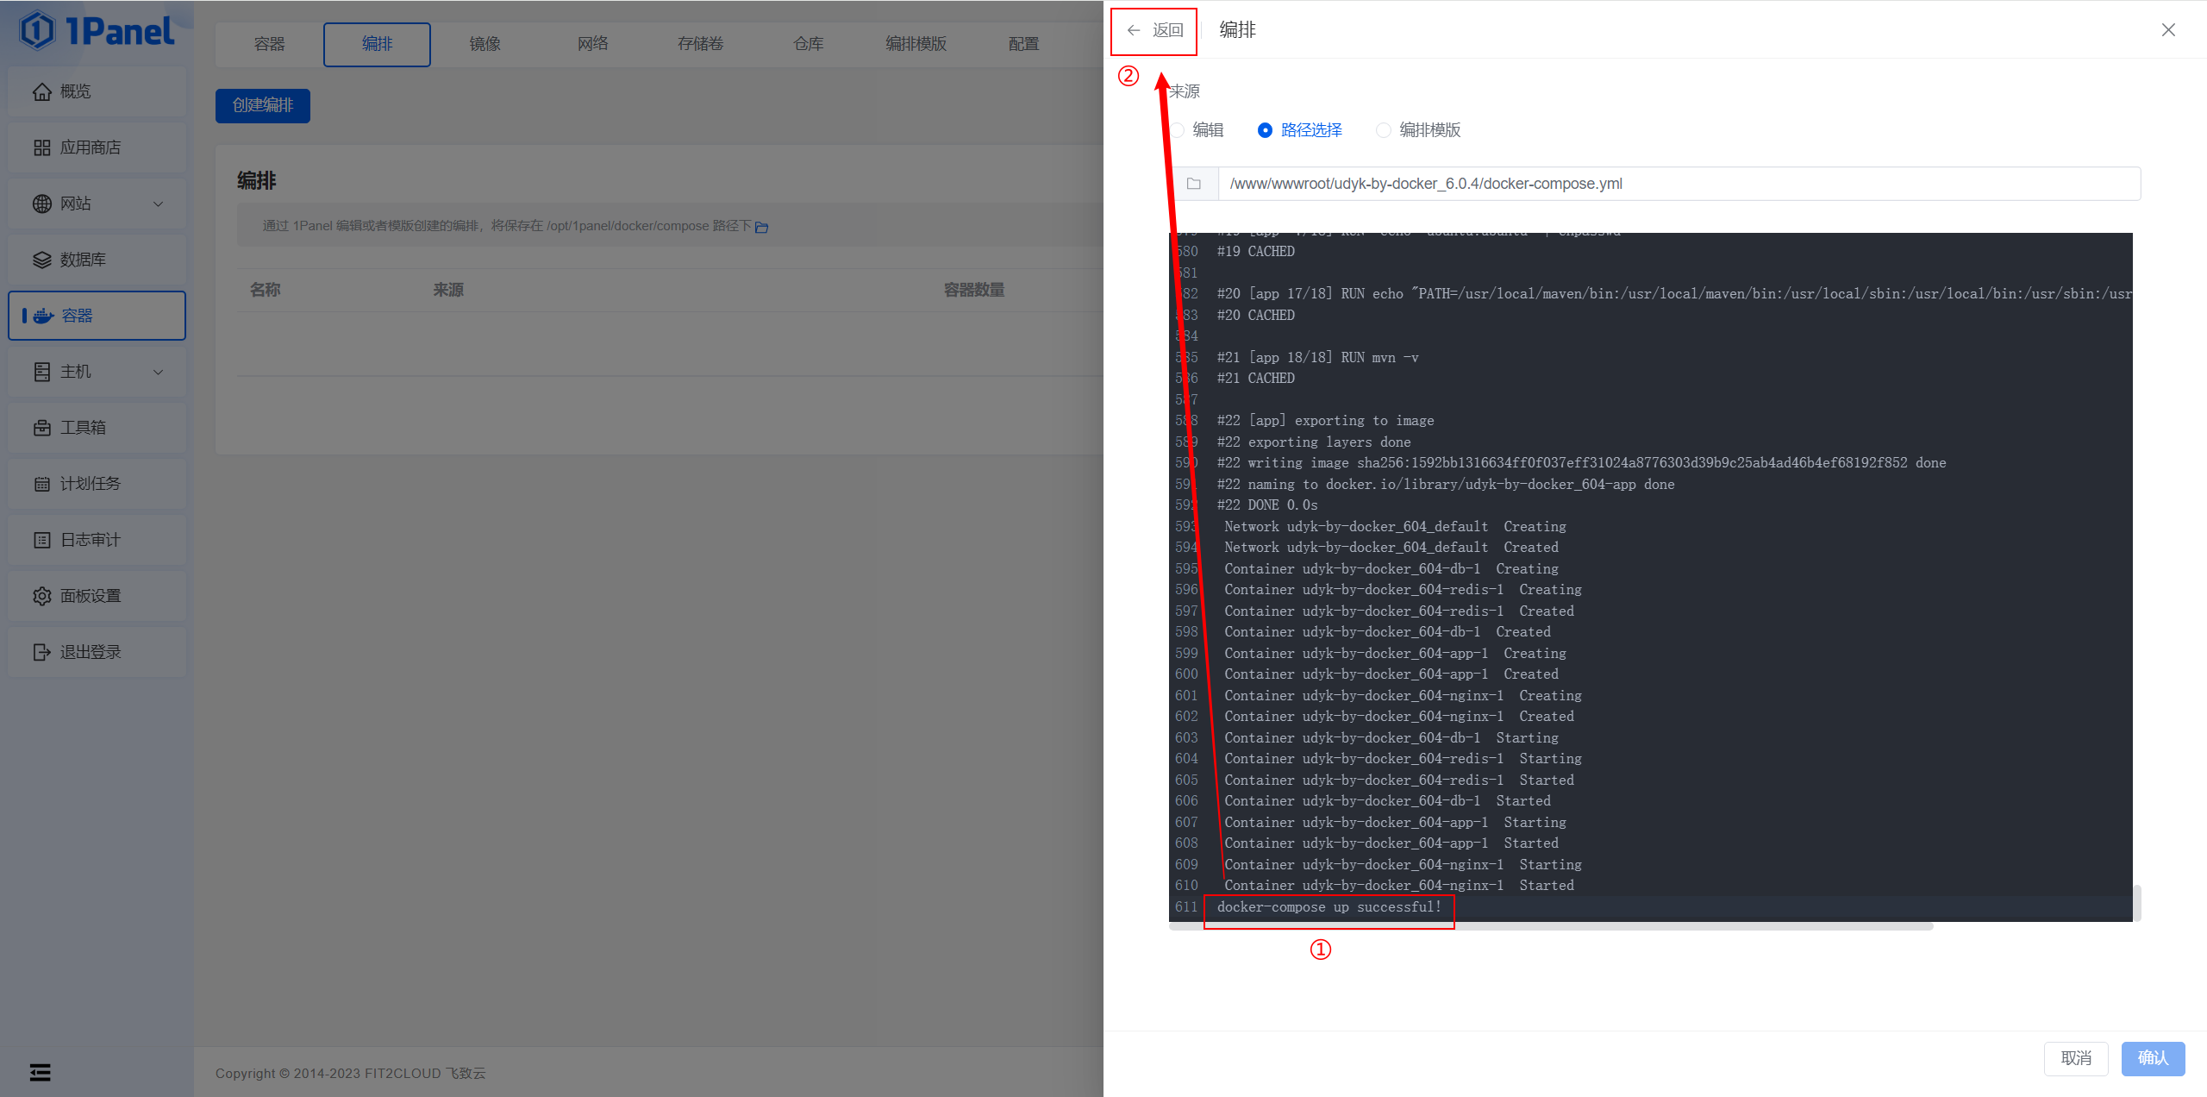The height and width of the screenshot is (1097, 2207).
Task: Switch to the 镜像 tab
Action: [485, 44]
